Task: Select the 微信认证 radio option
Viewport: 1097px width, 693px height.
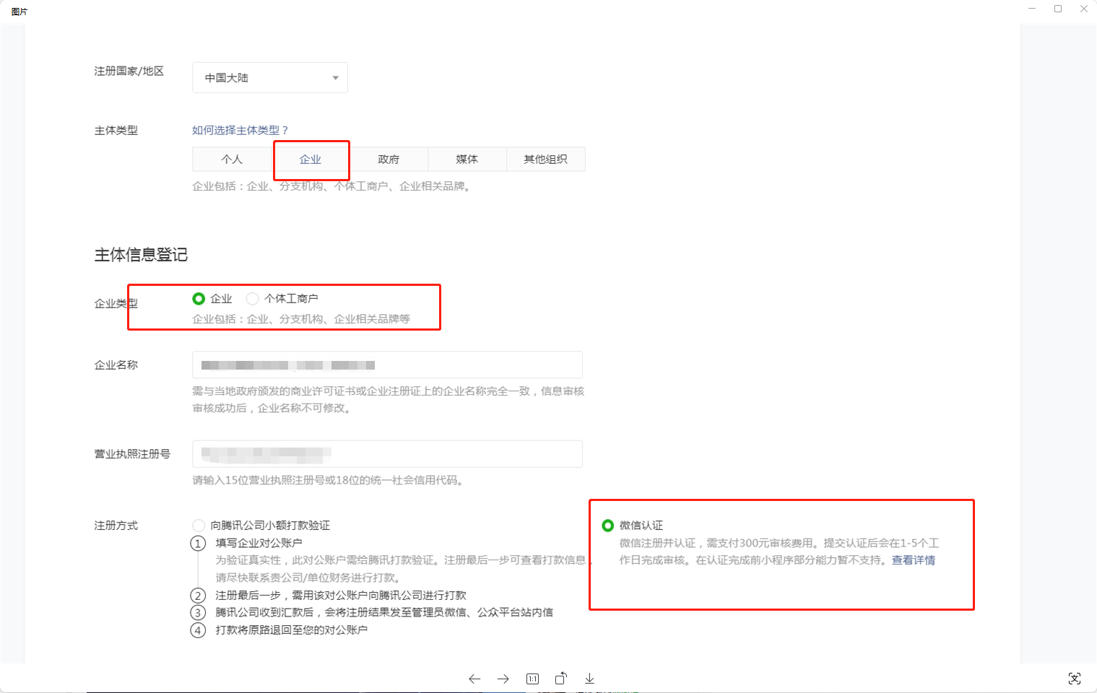Action: (608, 526)
